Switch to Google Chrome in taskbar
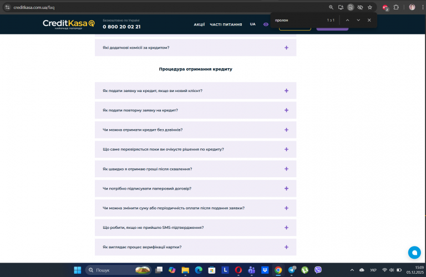This screenshot has width=426, height=277. click(x=278, y=270)
